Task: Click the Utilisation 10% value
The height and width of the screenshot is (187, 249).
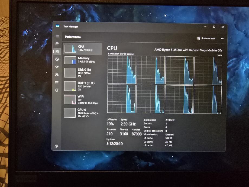Action: [x=110, y=124]
